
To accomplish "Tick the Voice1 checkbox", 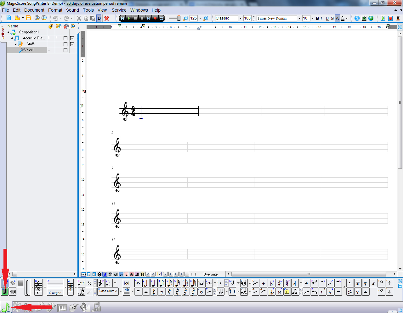I will click(65, 50).
